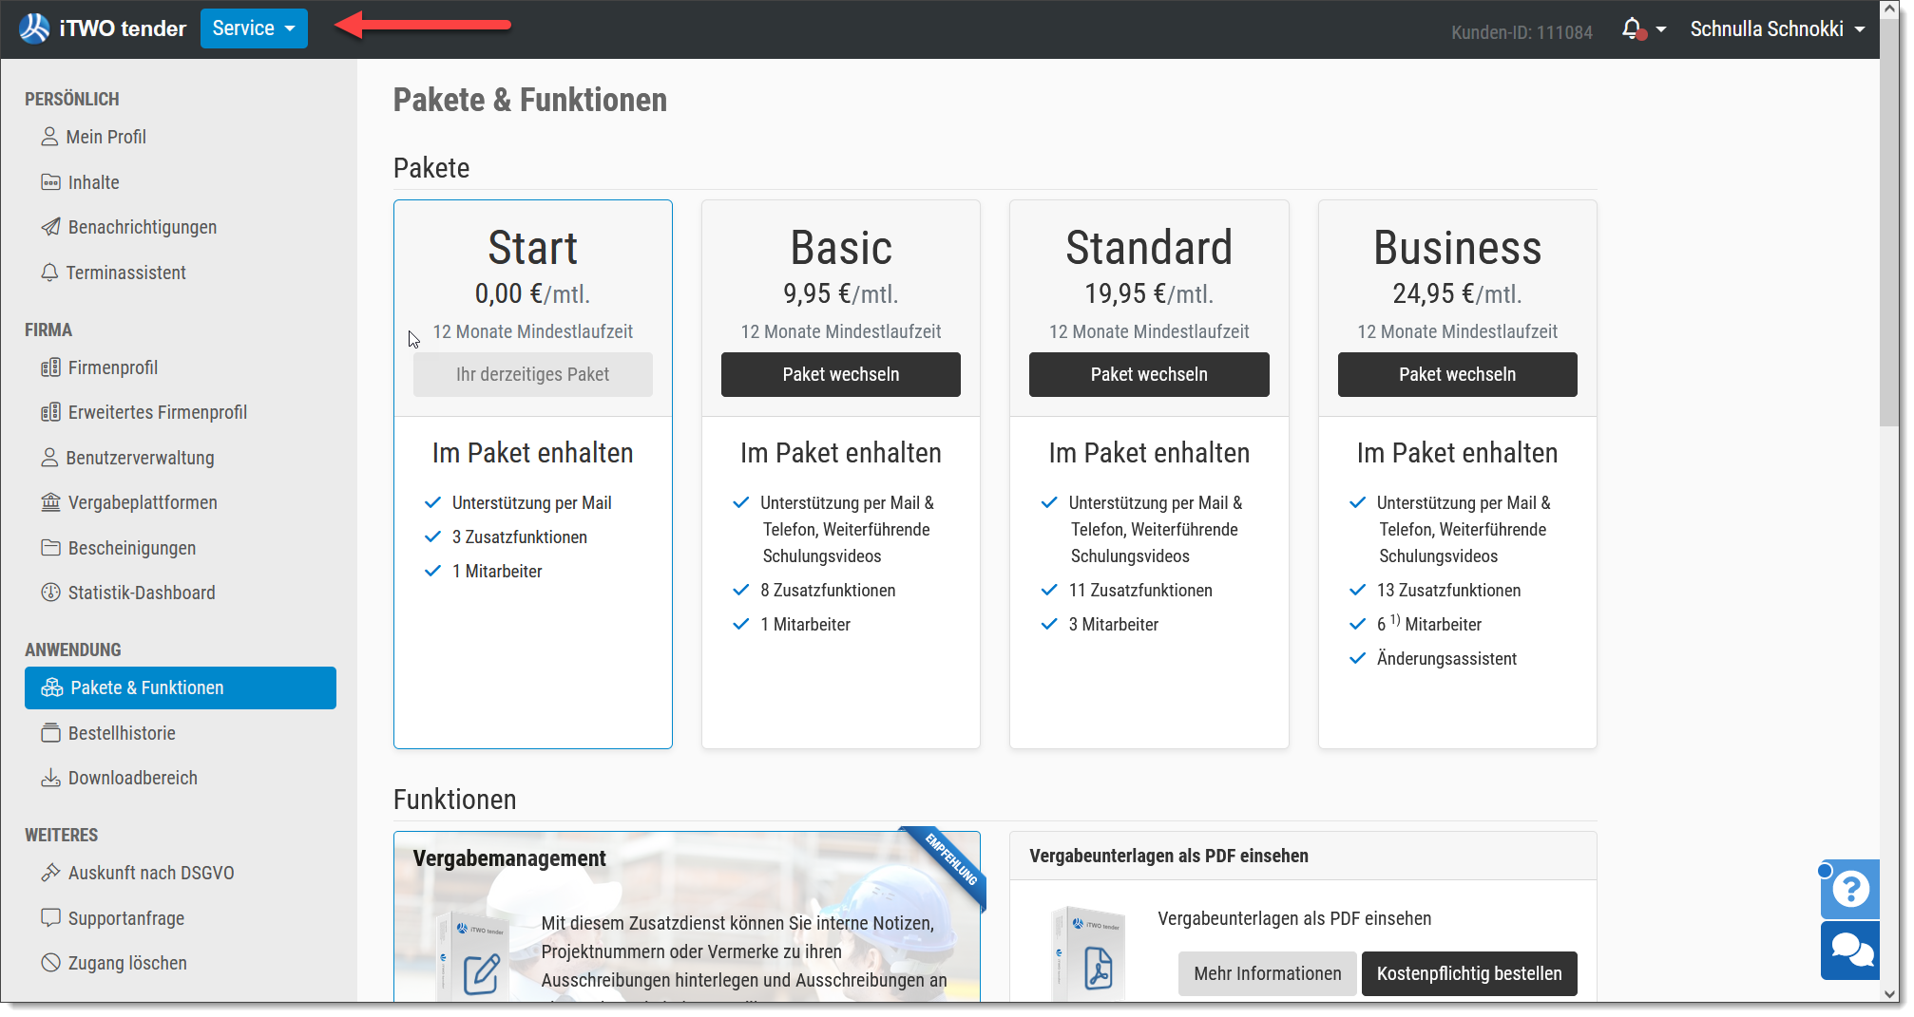Switch to the Business package

pos(1457,374)
